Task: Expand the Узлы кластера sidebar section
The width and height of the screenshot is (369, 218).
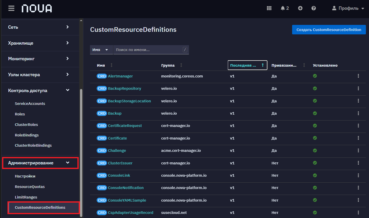Action: (x=40, y=75)
